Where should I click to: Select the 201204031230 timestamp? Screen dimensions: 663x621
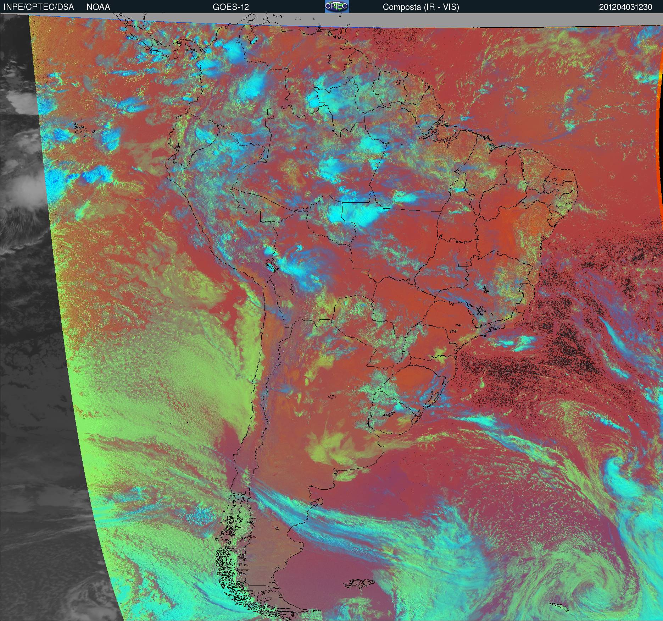(x=626, y=7)
